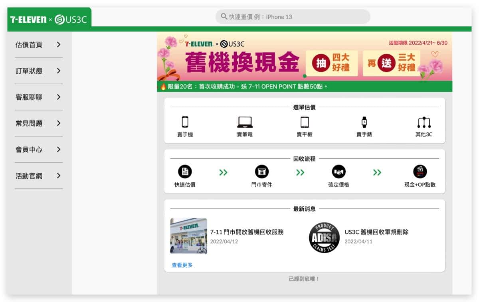
Task: Expand the chevron next to 常見問題
Action: (x=59, y=123)
